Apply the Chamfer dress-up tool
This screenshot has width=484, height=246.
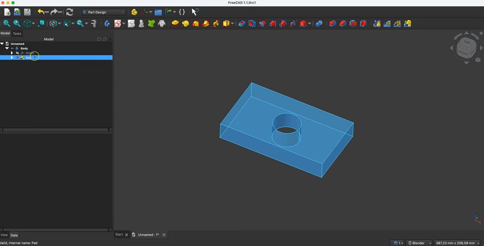(343, 23)
